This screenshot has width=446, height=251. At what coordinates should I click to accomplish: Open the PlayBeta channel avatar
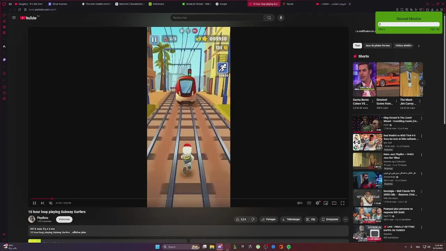tap(32, 219)
